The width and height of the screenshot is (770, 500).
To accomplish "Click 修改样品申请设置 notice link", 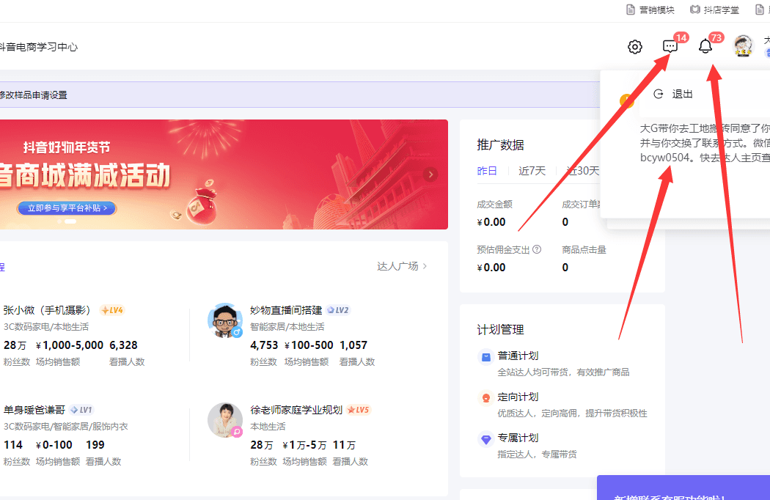I will coord(34,95).
